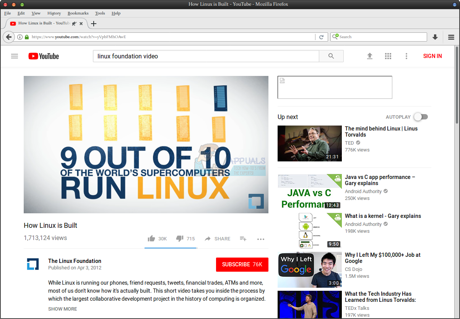Click the TEDx Talks video thumbnail

310,305
